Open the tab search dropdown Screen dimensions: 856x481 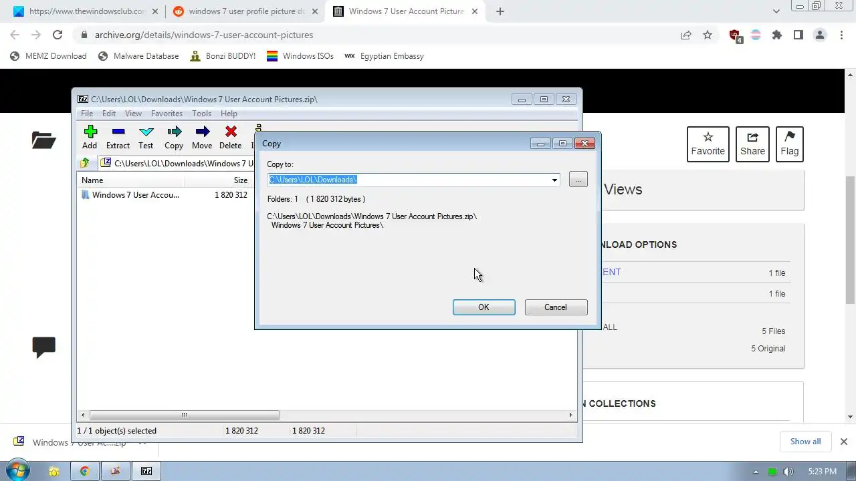coord(776,11)
